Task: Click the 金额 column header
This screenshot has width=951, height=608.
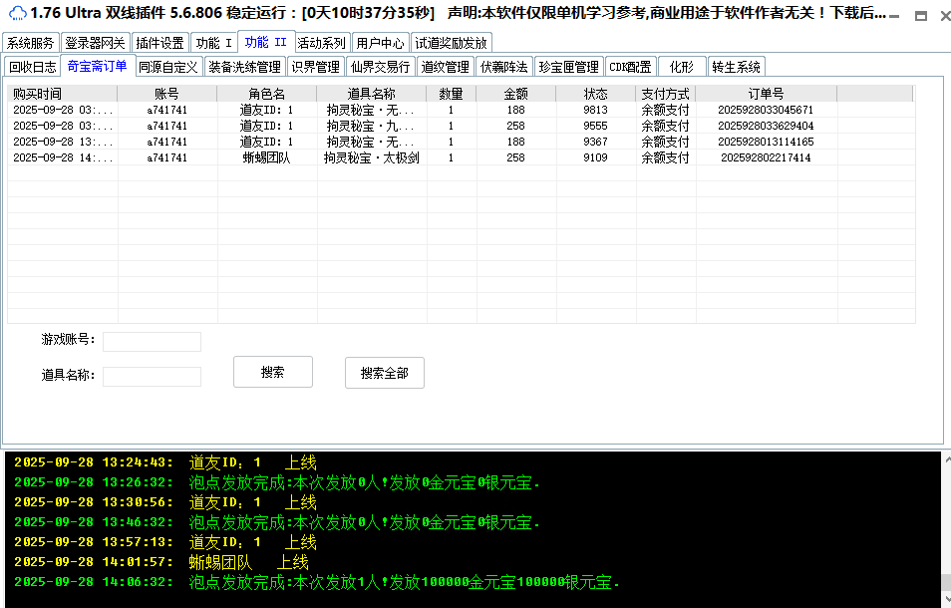Action: tap(515, 94)
